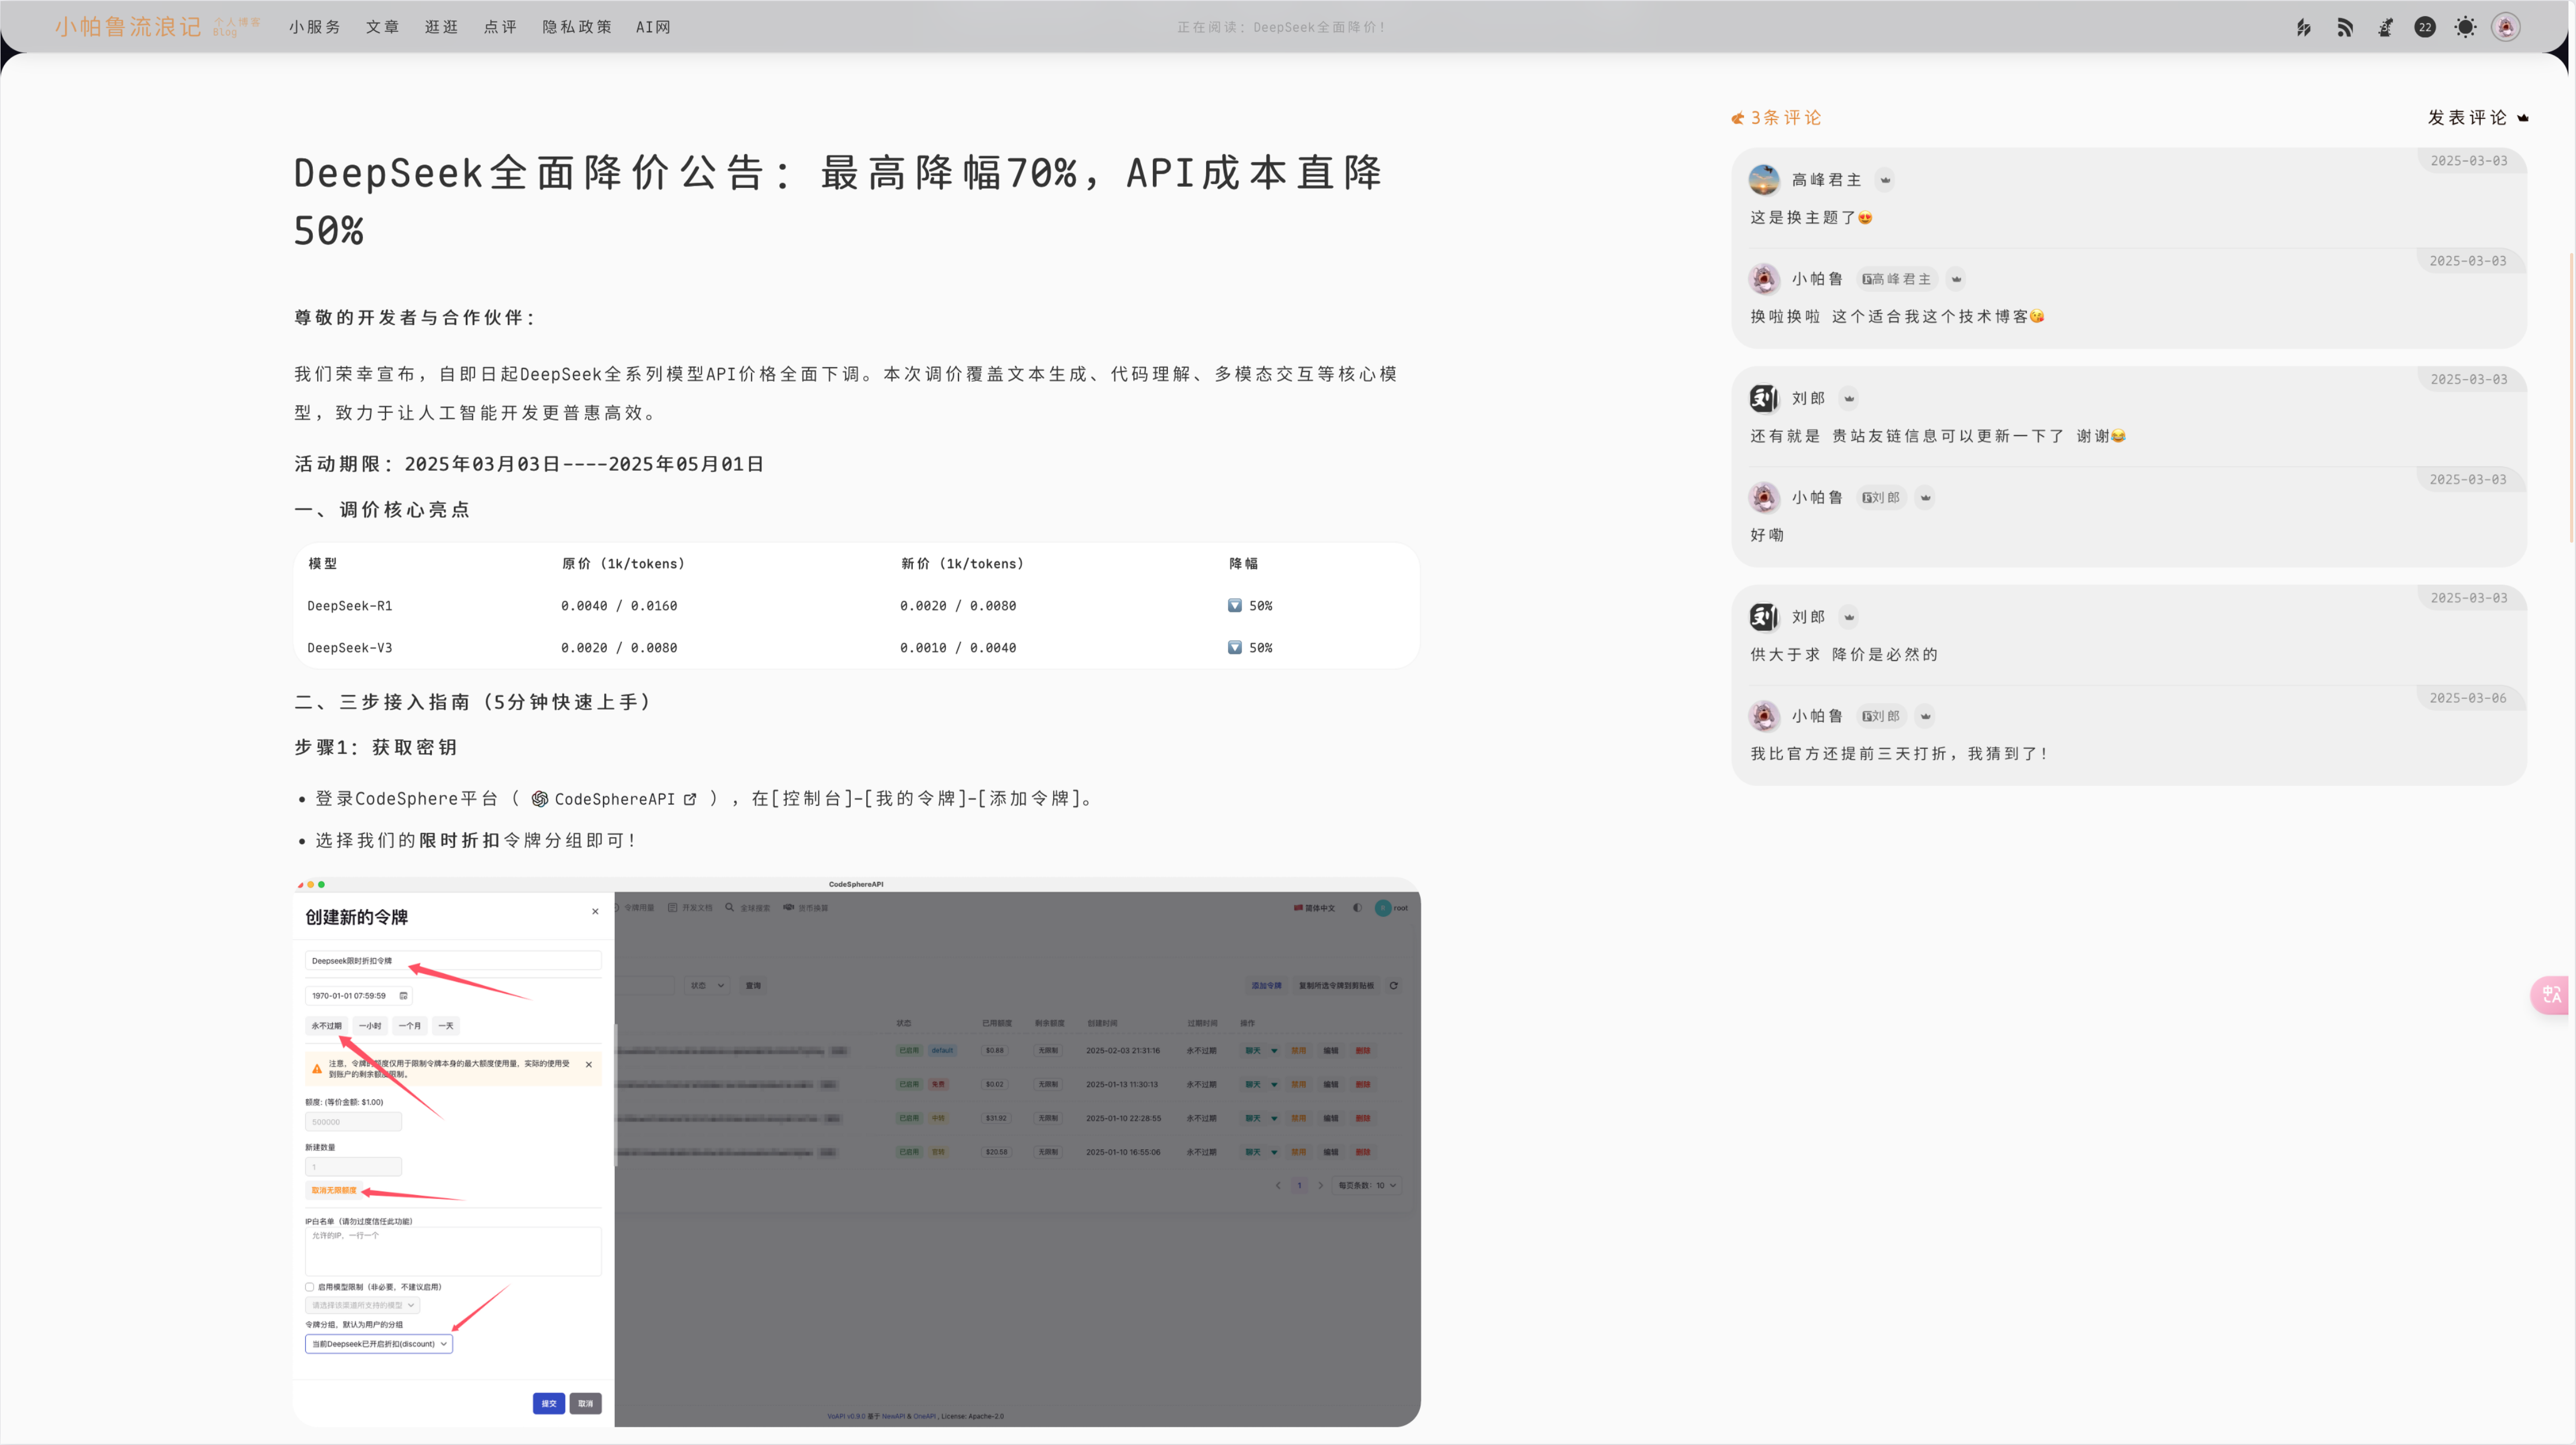Click the crown badge on the 供大于求 comment
The width and height of the screenshot is (2576, 1445).
tap(1849, 617)
